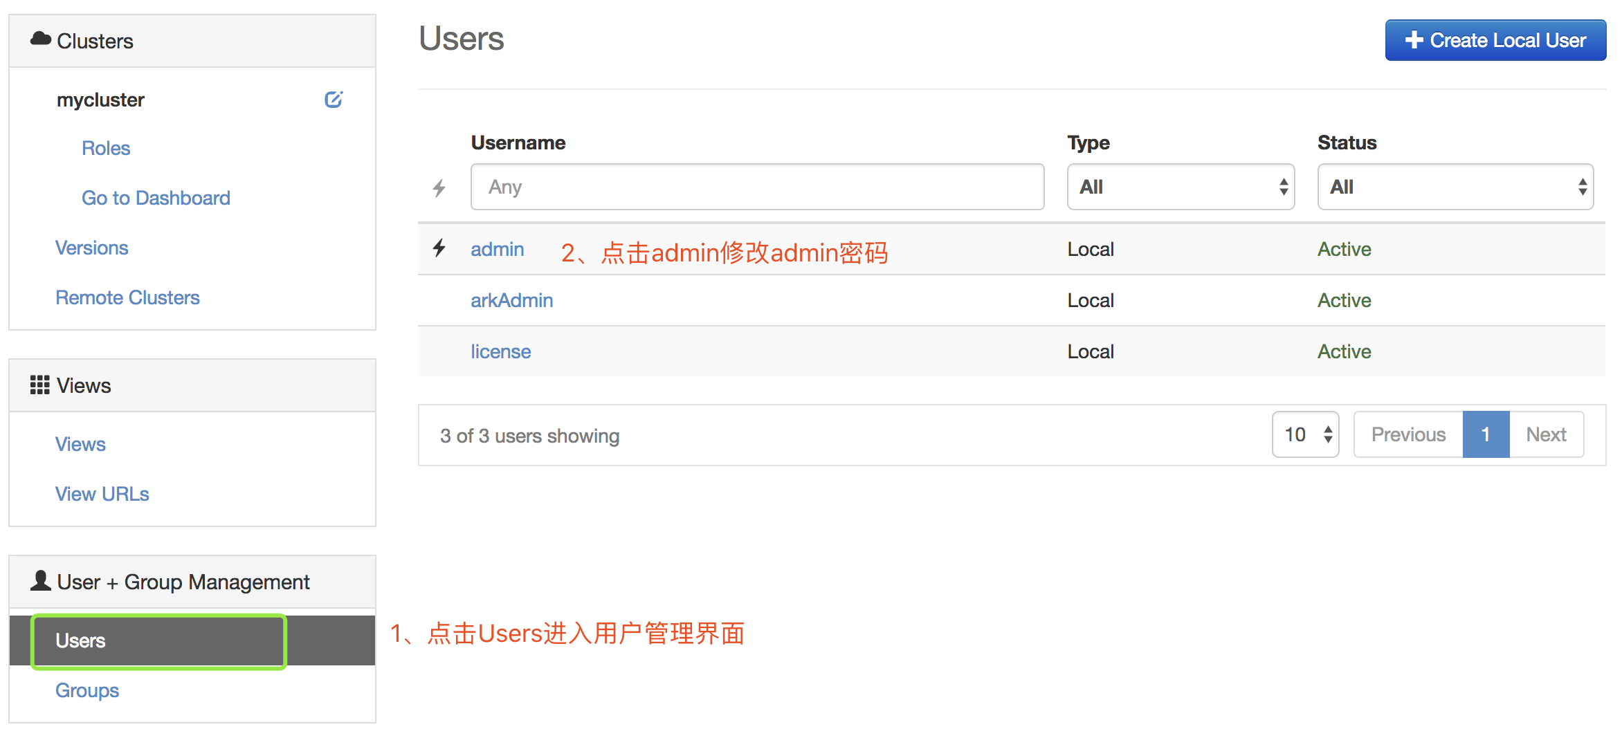Viewport: 1622px width, 729px height.
Task: Click the Create Local User button
Action: click(1495, 40)
